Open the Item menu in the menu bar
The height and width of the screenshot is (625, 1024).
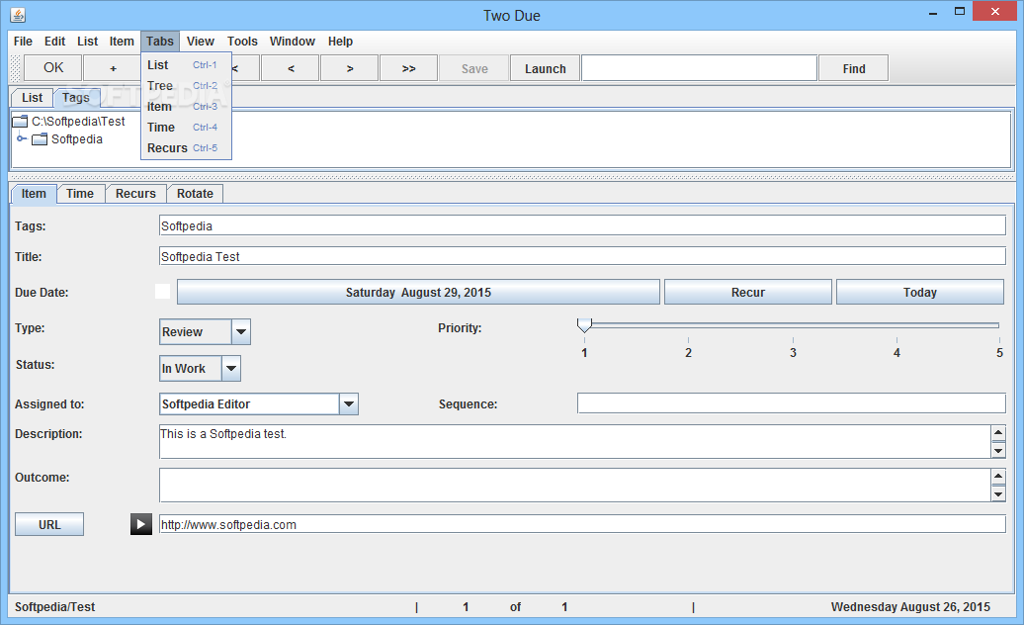(x=122, y=42)
